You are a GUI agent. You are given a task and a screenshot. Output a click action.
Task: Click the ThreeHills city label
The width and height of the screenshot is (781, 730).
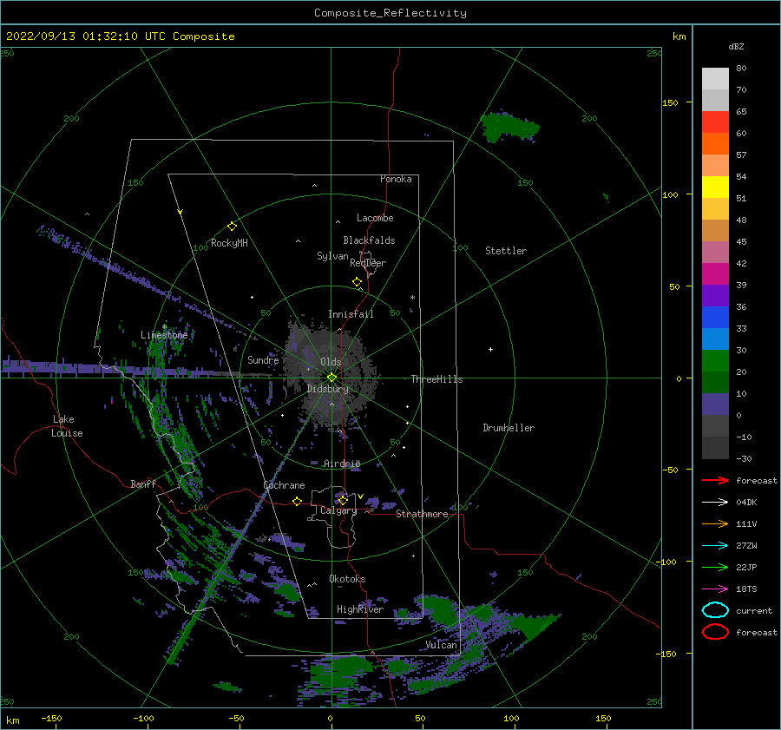coord(436,379)
